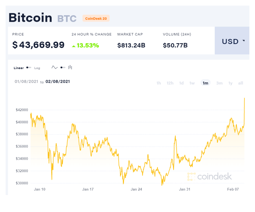Click the candlestick chart icon
The width and height of the screenshot is (255, 212).
[70, 67]
